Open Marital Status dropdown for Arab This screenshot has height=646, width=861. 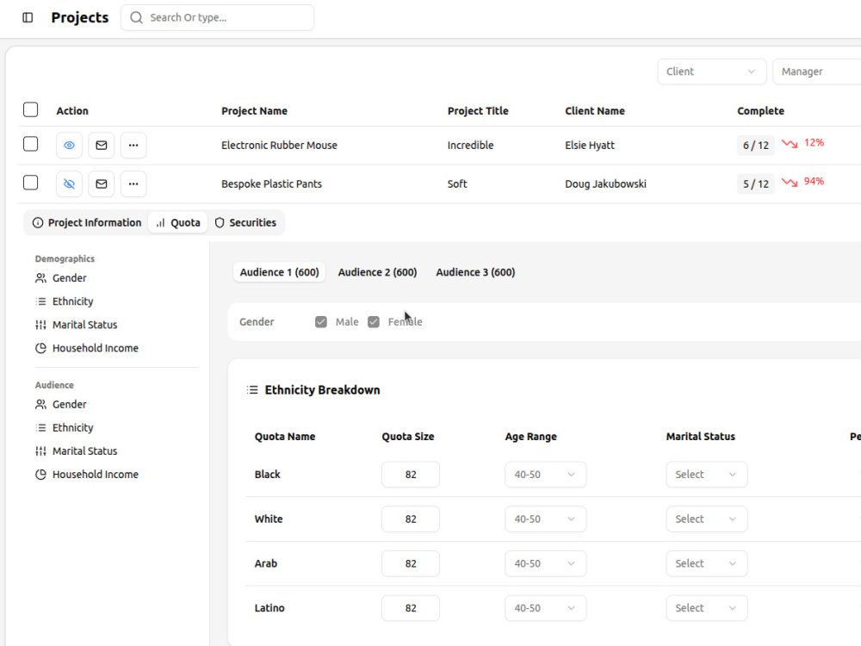[707, 563]
